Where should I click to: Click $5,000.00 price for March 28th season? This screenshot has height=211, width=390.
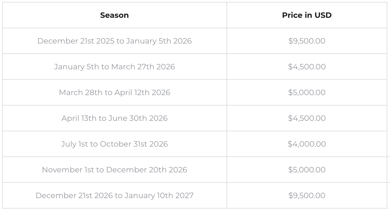click(307, 93)
